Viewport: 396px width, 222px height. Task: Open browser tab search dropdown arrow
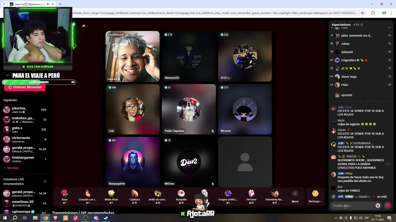pyautogui.click(x=4, y=4)
